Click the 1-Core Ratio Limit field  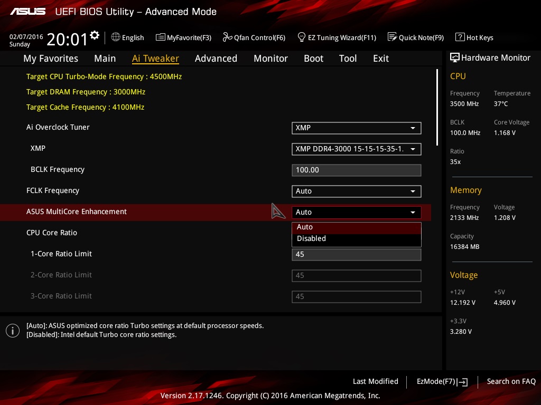[x=357, y=255]
